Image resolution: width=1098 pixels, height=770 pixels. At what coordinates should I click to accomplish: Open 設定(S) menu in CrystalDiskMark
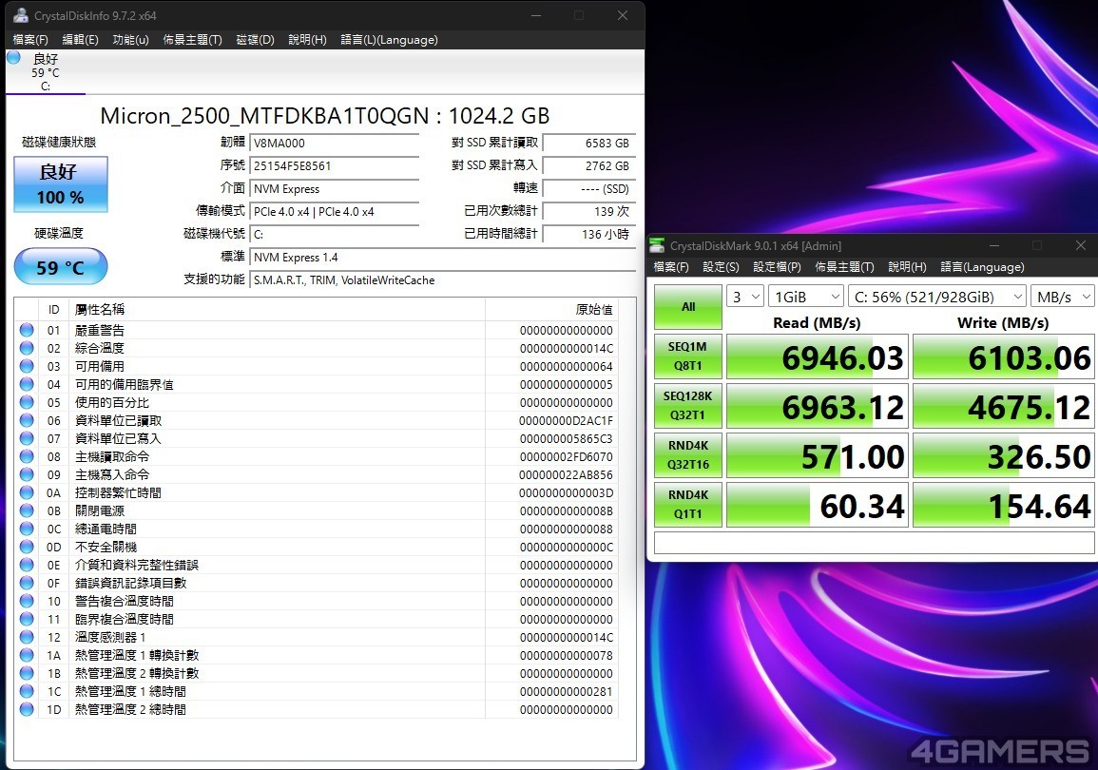click(721, 267)
